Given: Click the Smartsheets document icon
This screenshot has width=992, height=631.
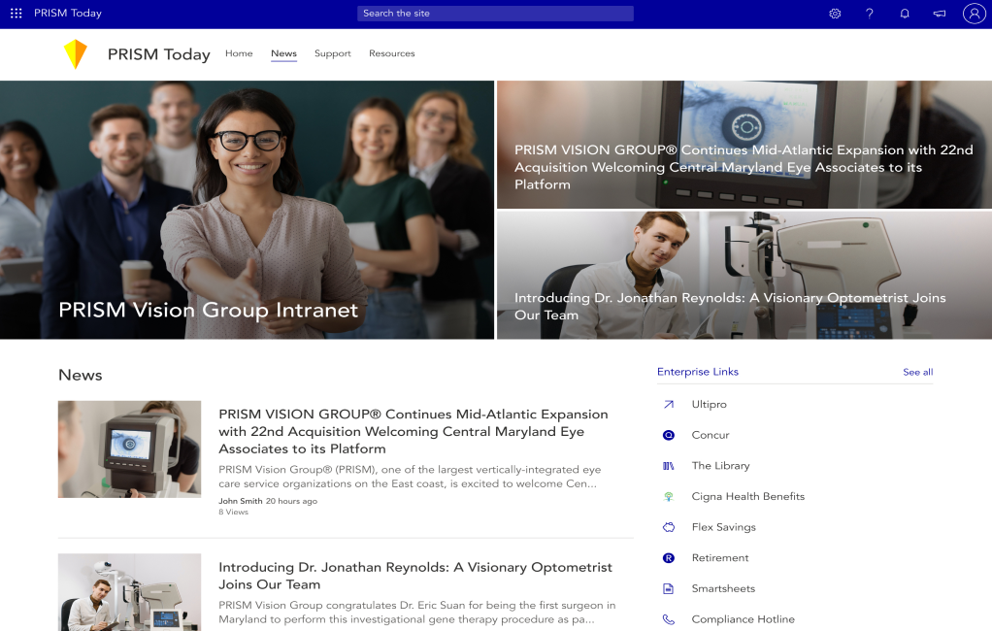Looking at the screenshot, I should tap(669, 588).
